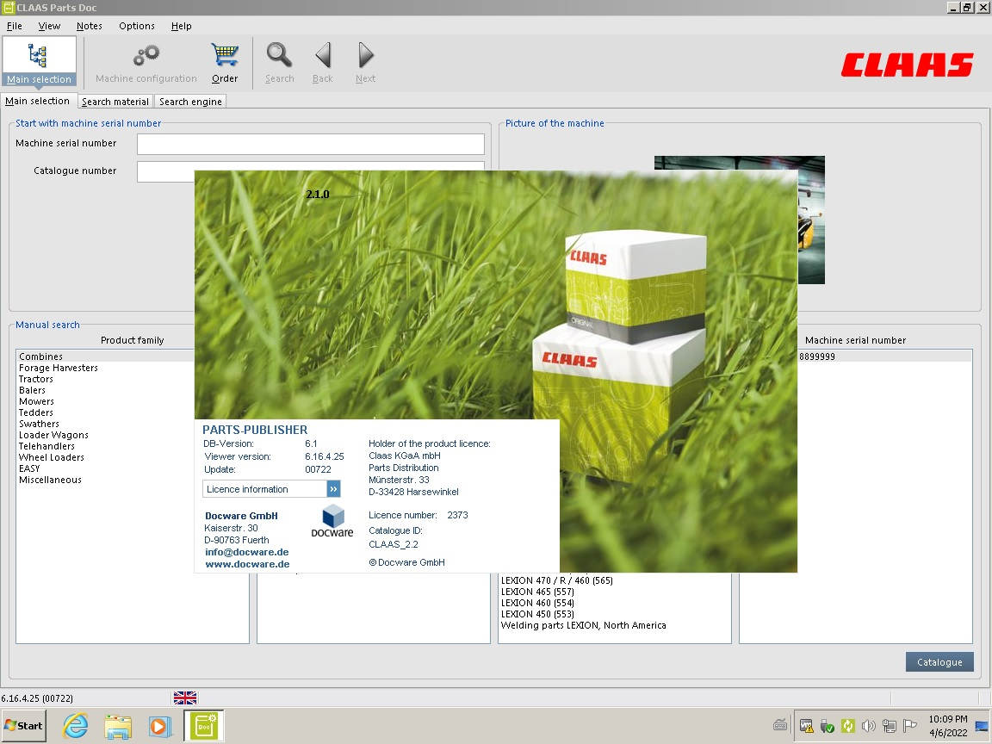Screen dimensions: 992x744
Task: Switch to the Search material tab
Action: pyautogui.click(x=115, y=101)
